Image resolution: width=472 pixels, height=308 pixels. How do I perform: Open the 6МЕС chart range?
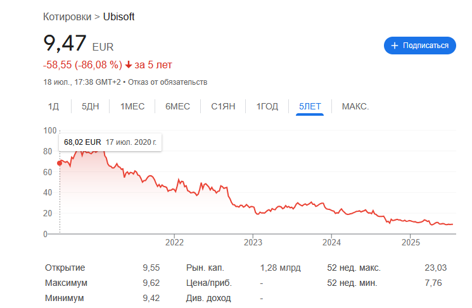point(177,106)
